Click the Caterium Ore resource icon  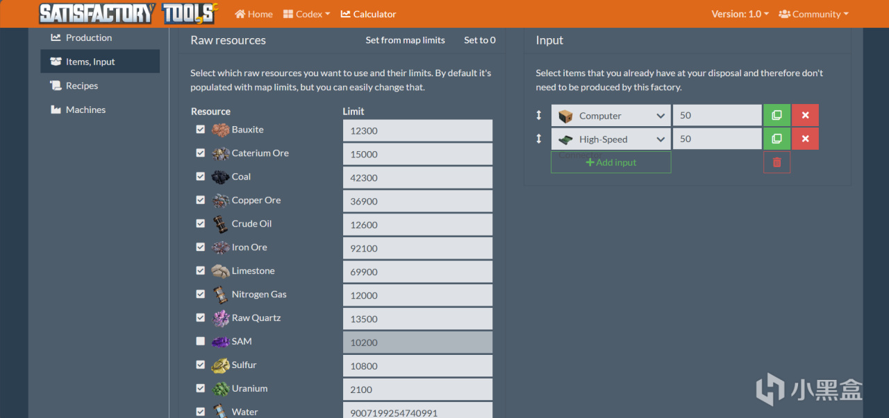[x=220, y=153]
